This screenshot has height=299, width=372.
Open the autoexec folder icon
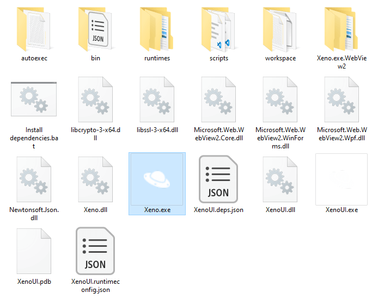[x=33, y=29]
